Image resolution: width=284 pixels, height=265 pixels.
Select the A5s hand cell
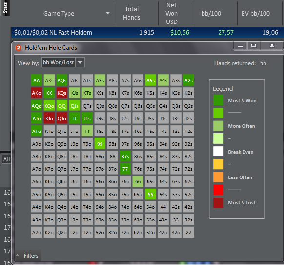click(x=150, y=80)
